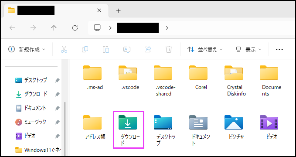This screenshot has height=157, width=296.
Task: Open the 新規作成 dropdown
Action: pos(27,50)
